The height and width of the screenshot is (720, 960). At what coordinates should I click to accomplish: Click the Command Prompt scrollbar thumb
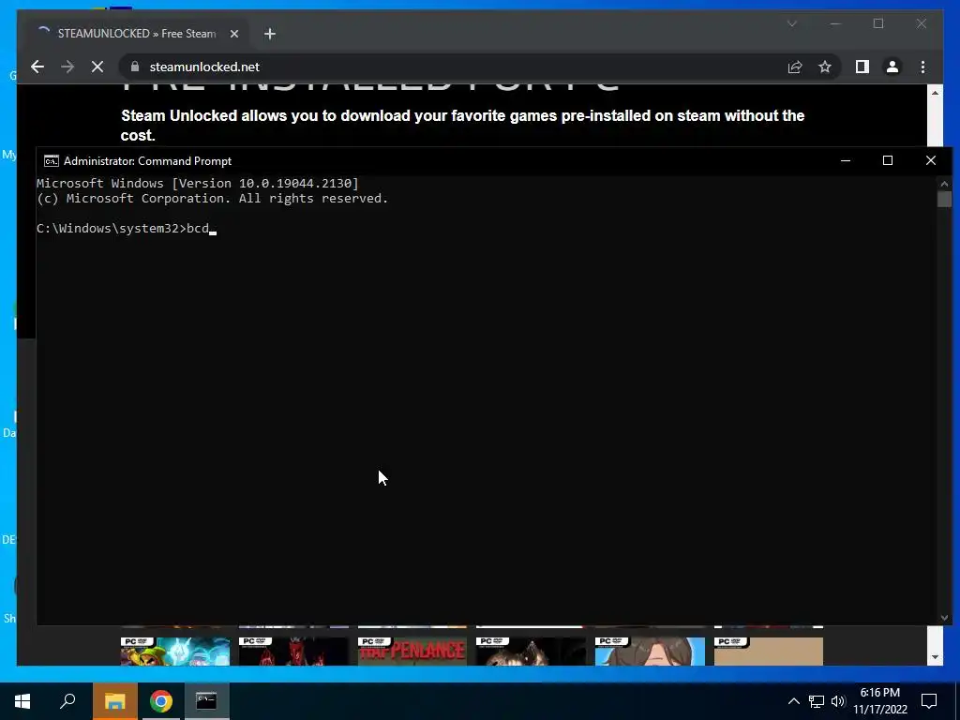point(944,199)
